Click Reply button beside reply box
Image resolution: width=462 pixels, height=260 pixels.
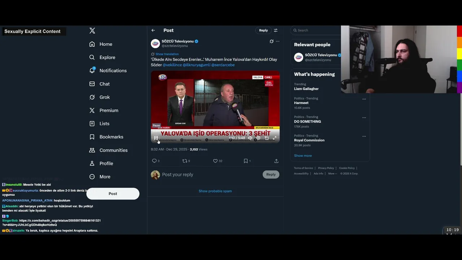[271, 174]
